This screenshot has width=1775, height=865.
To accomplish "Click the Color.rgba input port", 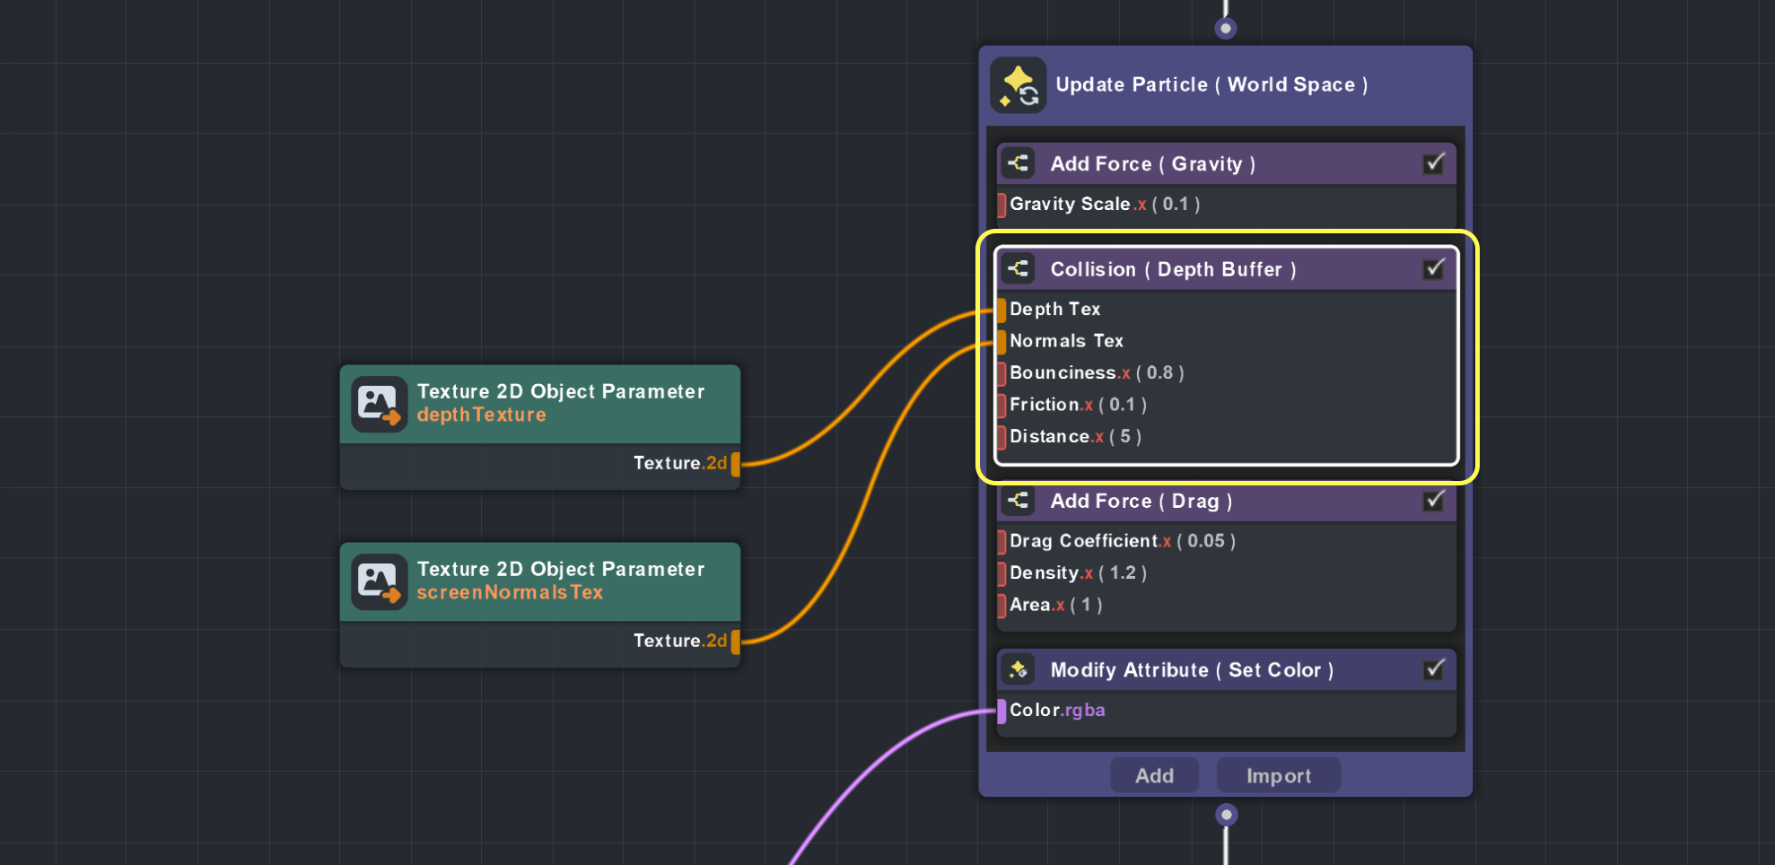I will click(x=1001, y=712).
